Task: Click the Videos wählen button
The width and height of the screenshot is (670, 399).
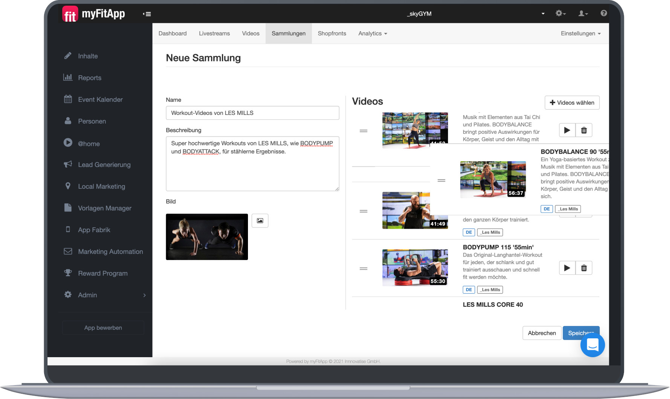Action: (572, 102)
